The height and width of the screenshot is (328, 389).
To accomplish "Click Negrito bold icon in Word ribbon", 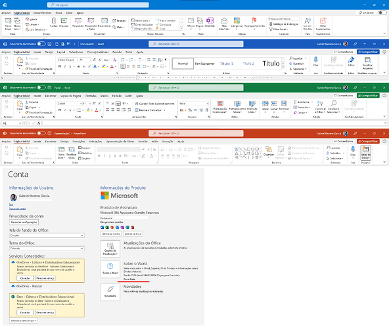I will click(60, 66).
